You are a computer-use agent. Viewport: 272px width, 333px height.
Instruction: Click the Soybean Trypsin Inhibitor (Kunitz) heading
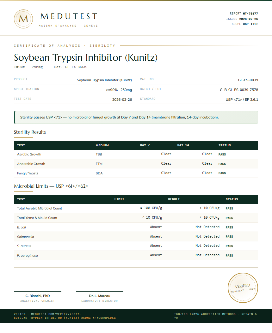86,58
